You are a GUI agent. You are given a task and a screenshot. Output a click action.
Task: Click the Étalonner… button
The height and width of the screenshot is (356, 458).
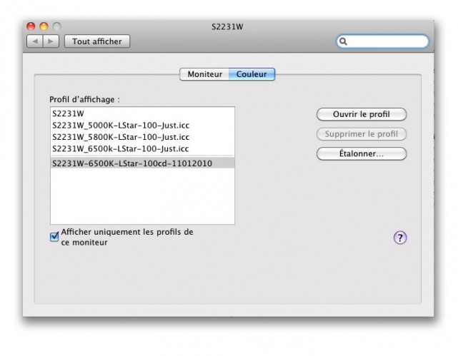coord(362,153)
